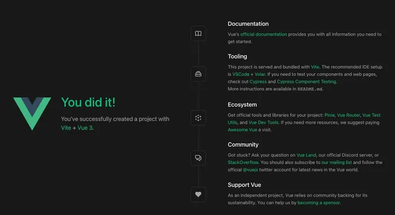Viewport: 395px width, 215px height.
Task: Click the Community chat bubbles icon
Action: point(198,158)
